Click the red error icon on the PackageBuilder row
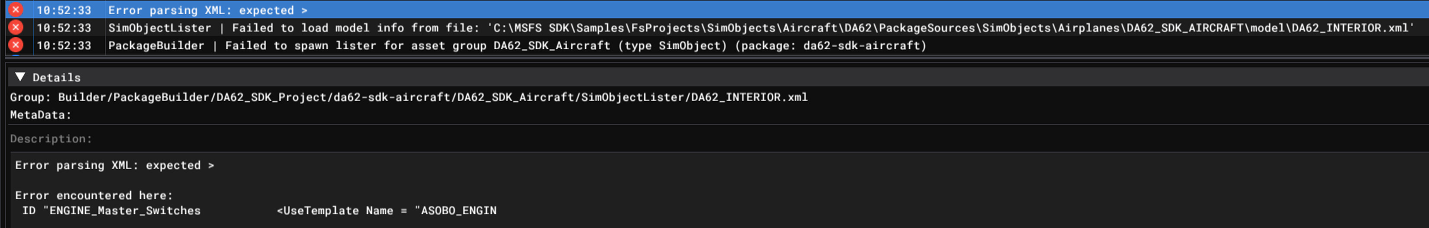Image resolution: width=1429 pixels, height=228 pixels. point(16,45)
